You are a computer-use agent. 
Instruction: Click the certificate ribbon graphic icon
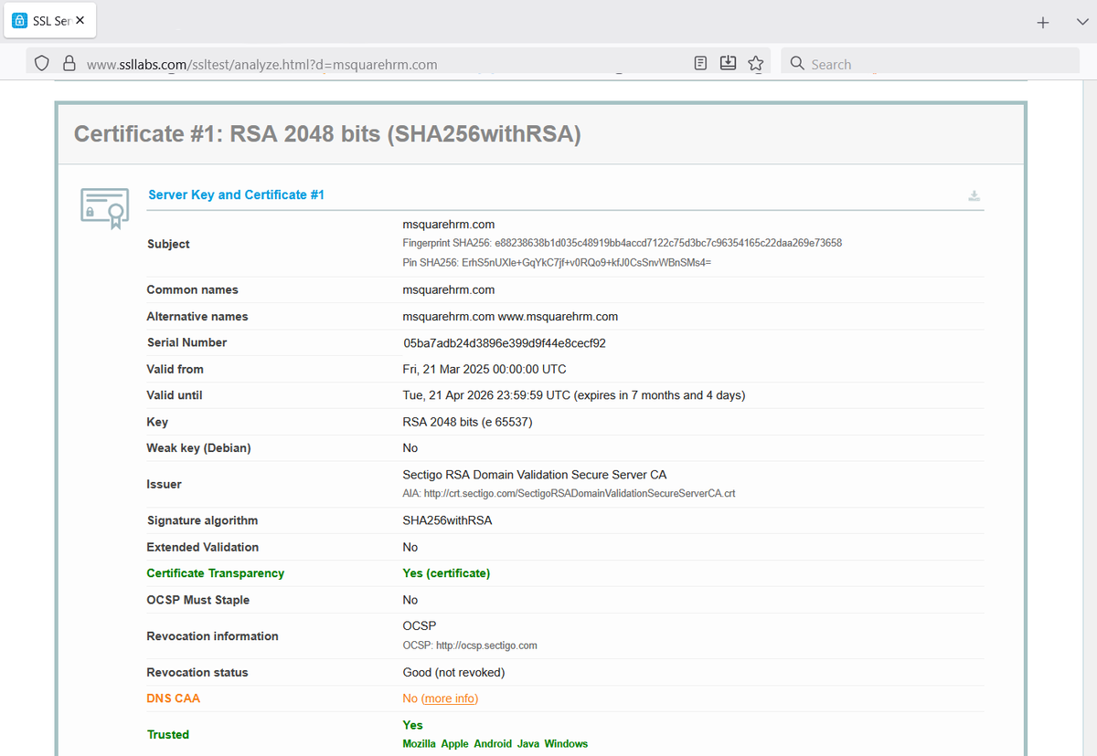tap(103, 209)
